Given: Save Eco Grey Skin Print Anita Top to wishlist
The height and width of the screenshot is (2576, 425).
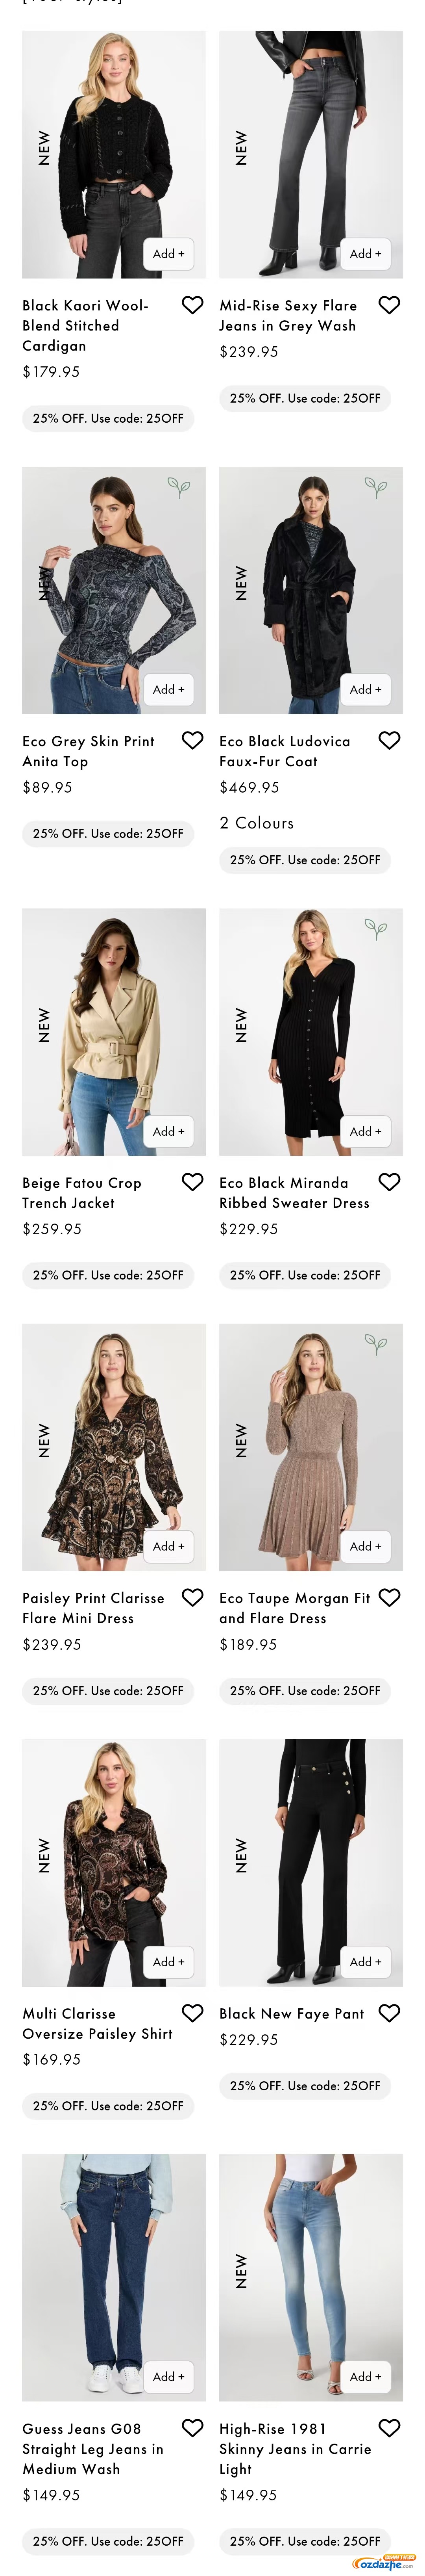Looking at the screenshot, I should point(192,740).
